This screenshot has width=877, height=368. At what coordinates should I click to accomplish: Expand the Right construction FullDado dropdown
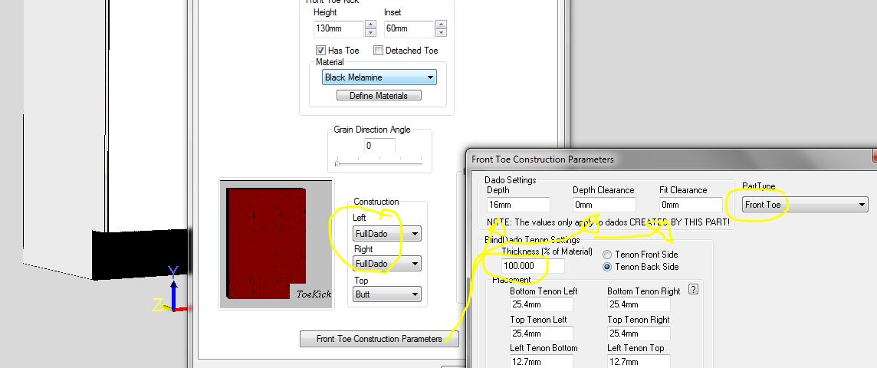pos(415,264)
